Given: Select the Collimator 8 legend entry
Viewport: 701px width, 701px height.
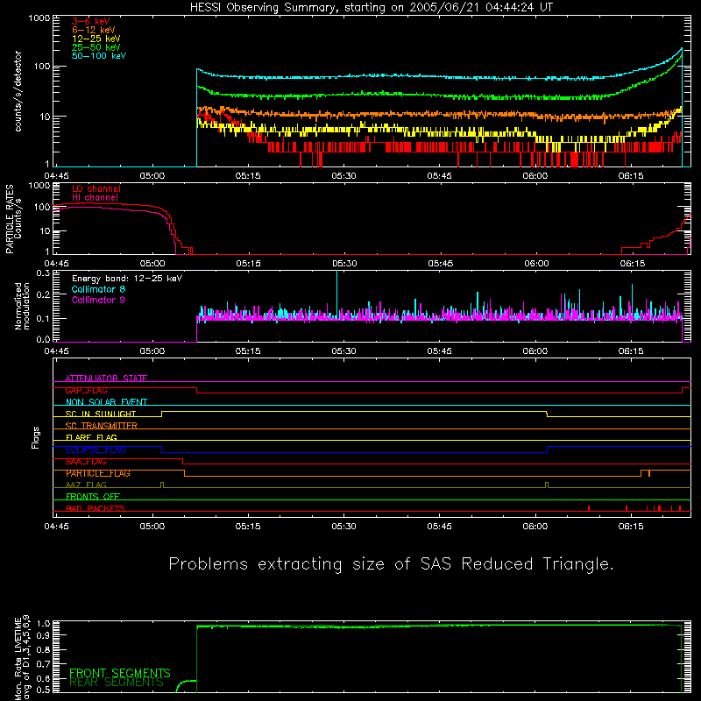Looking at the screenshot, I should [98, 289].
